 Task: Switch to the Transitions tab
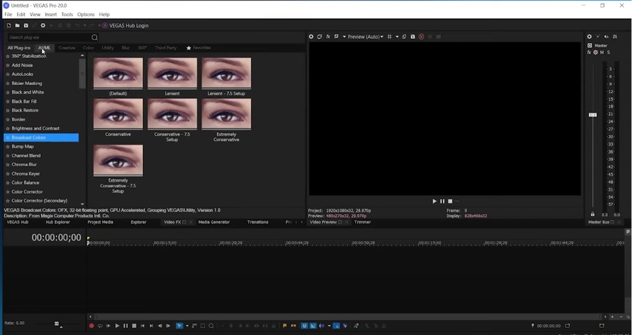pos(258,222)
